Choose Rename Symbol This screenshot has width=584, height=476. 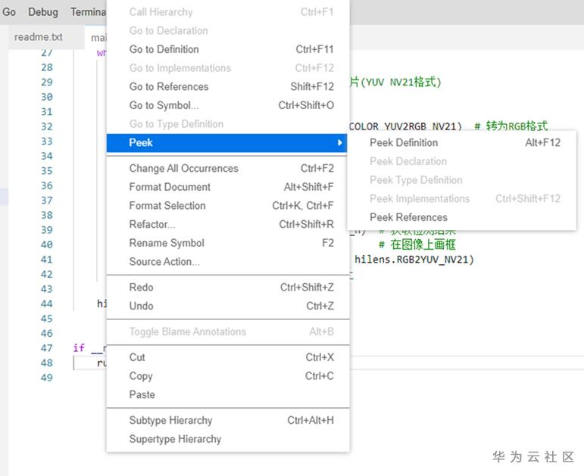228,243
